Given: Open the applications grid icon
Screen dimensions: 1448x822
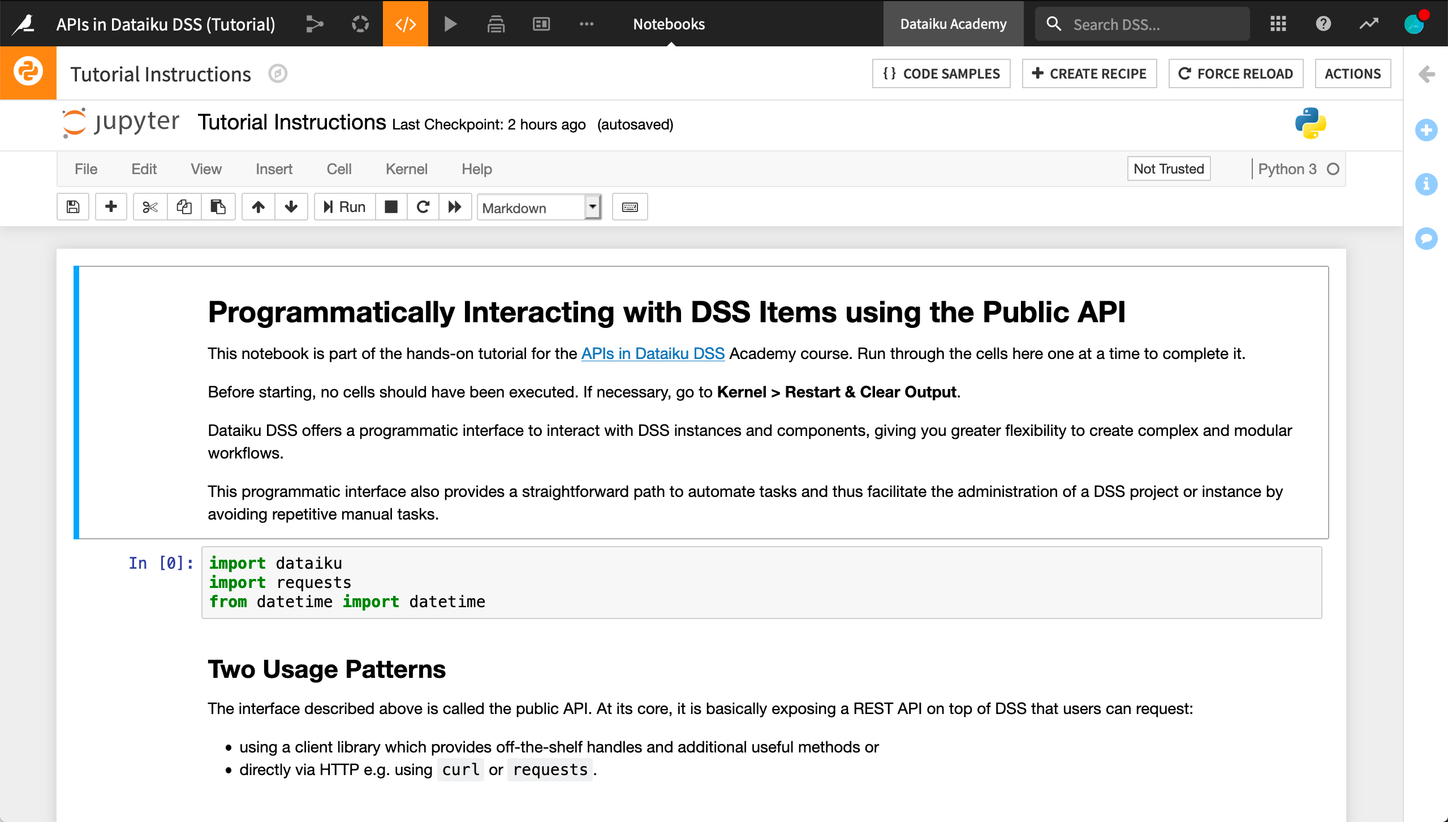Looking at the screenshot, I should pos(1278,24).
